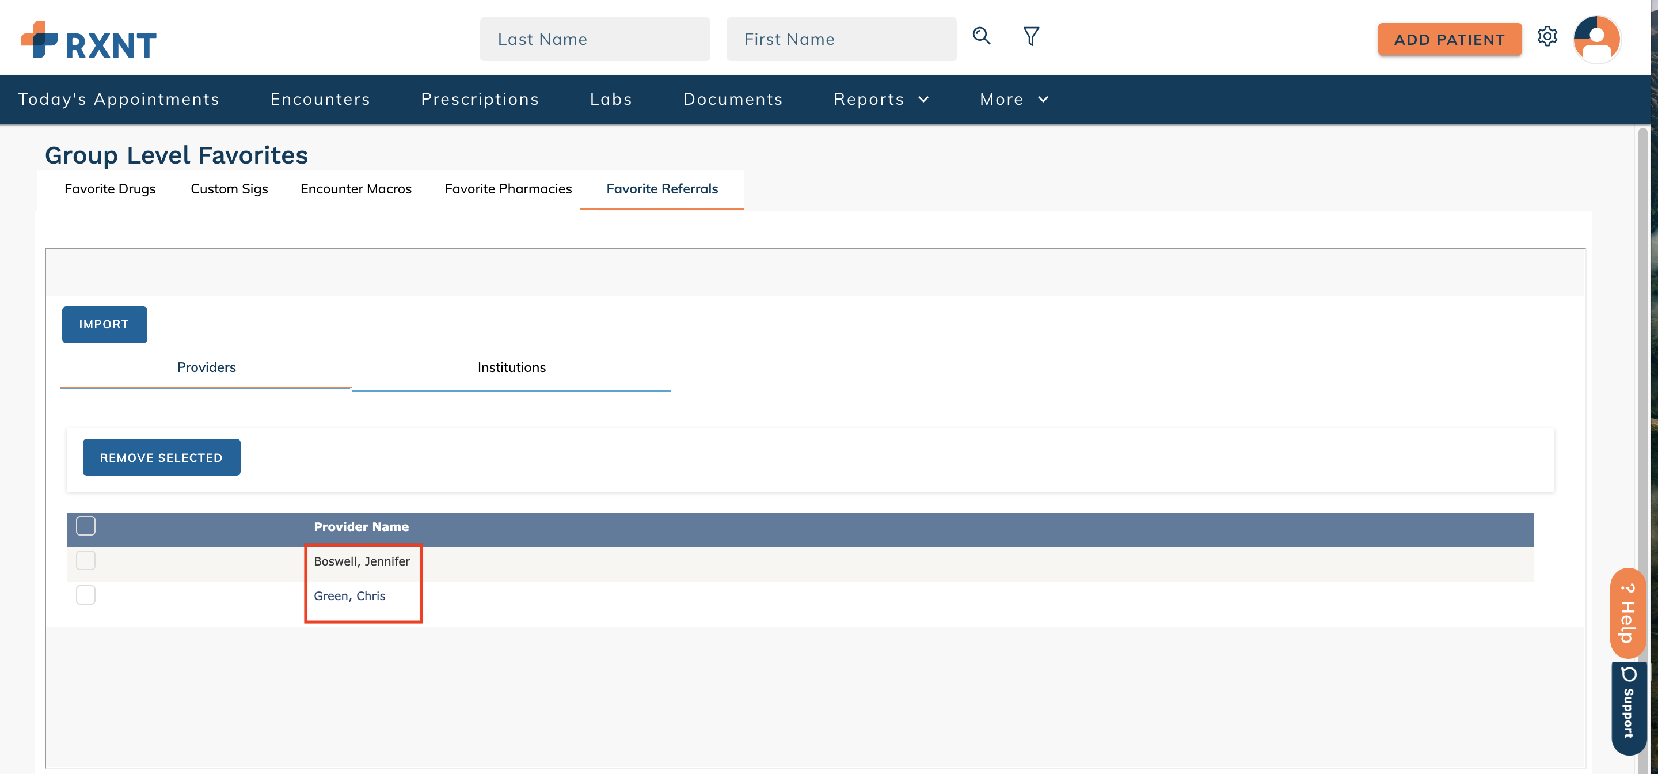Click the ADD PATIENT button
This screenshot has width=1658, height=774.
1450,39
